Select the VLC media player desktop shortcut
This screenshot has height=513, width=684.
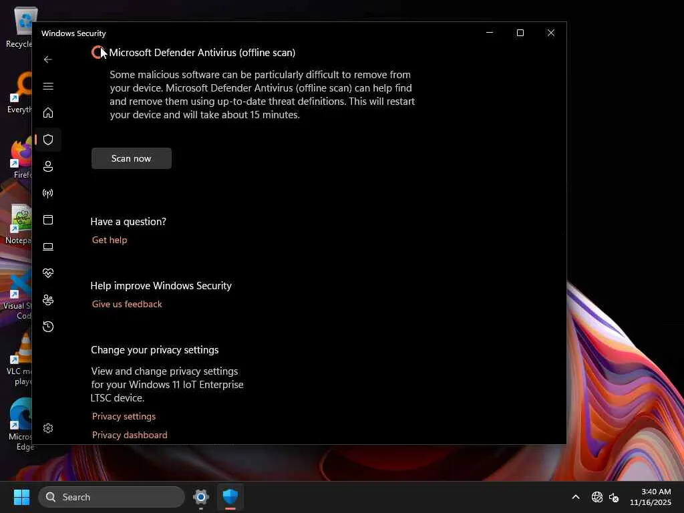19,360
